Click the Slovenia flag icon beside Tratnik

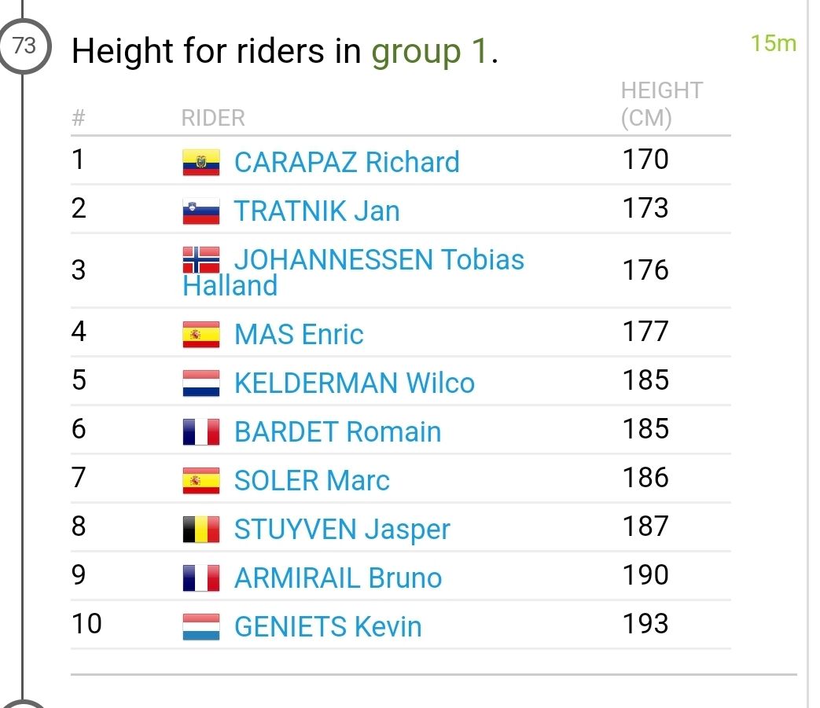tap(200, 211)
